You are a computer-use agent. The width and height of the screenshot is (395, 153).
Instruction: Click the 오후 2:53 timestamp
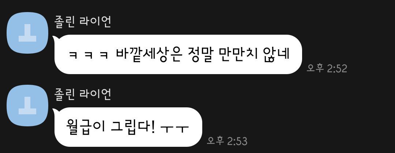(x=227, y=141)
